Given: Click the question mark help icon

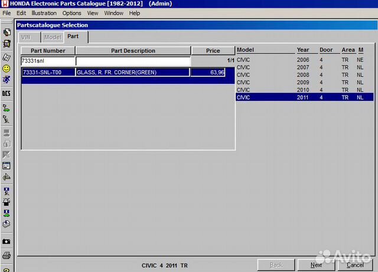Looking at the screenshot, I should pos(6,270).
